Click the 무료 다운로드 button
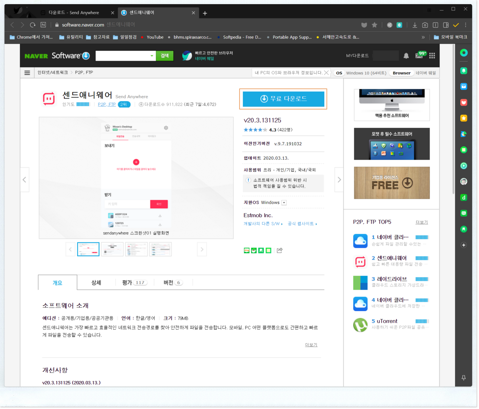This screenshot has height=409, width=479. pyautogui.click(x=283, y=99)
